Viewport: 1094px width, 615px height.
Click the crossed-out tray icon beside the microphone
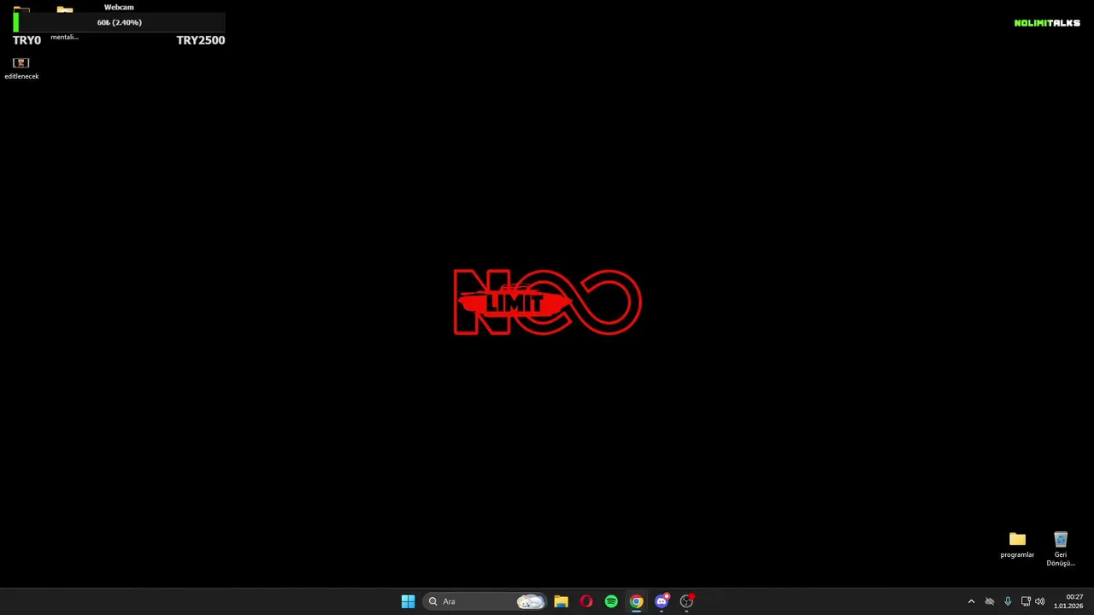tap(990, 601)
